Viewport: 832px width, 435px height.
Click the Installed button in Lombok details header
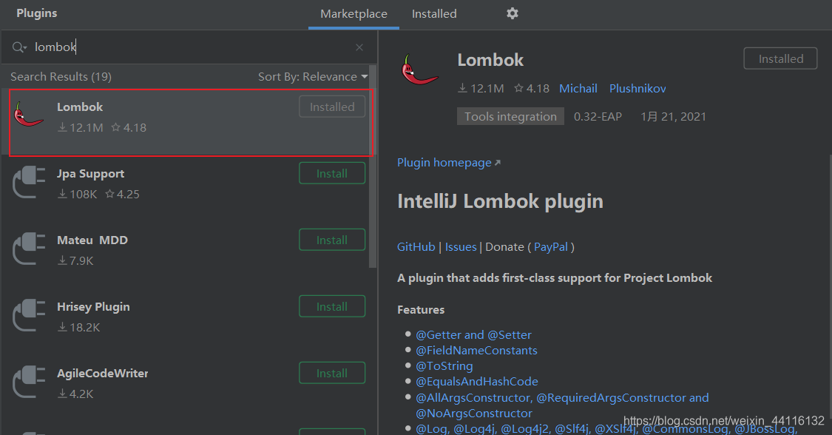780,58
